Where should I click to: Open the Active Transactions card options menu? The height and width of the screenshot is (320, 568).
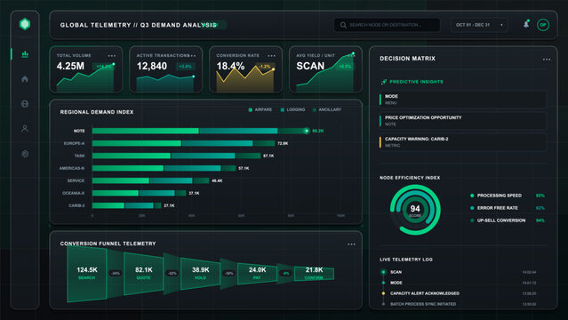point(193,56)
